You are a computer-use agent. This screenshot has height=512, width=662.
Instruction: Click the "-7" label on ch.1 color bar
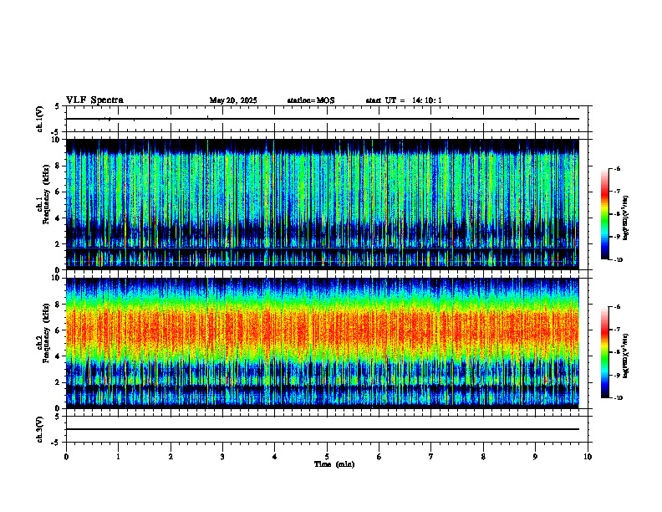pyautogui.click(x=617, y=192)
